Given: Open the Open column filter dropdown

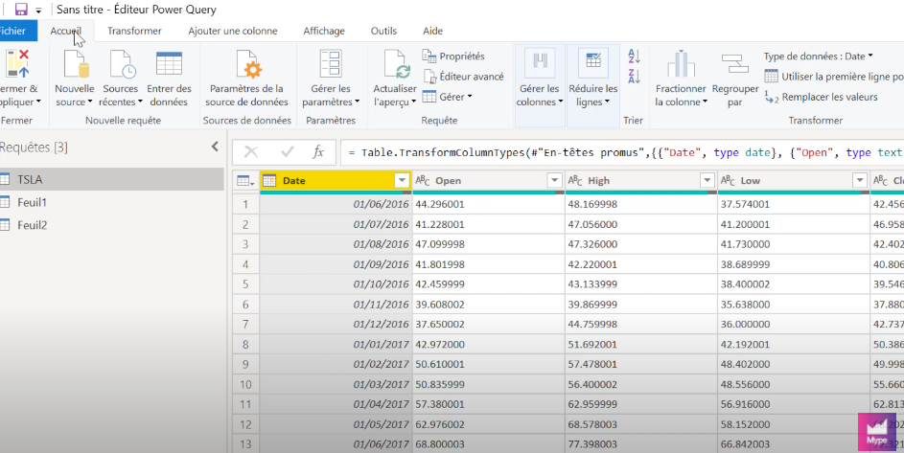Looking at the screenshot, I should (x=555, y=181).
